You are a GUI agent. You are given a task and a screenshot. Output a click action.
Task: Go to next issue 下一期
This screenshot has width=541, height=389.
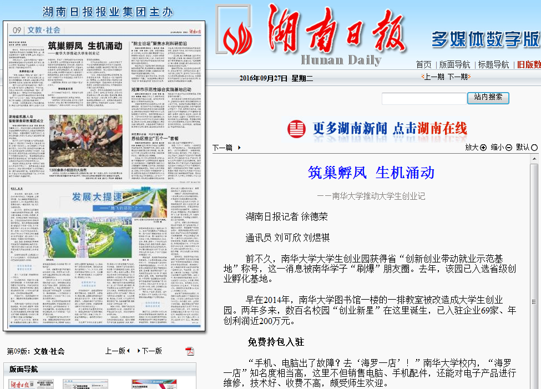coord(458,77)
